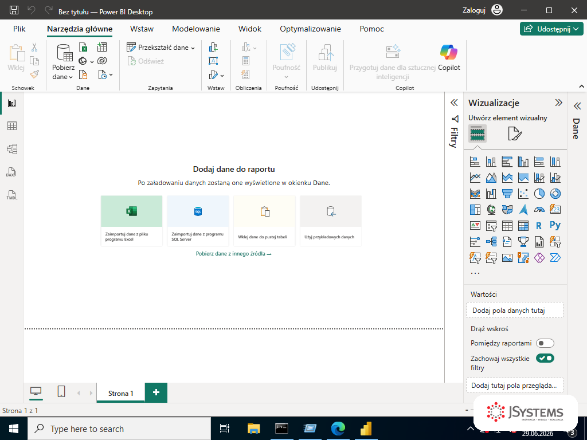This screenshot has width=587, height=440.
Task: Select the pie chart visual
Action: tap(539, 194)
